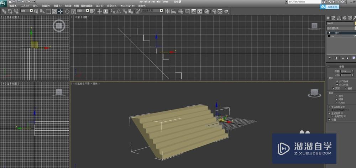Toggle Window/Crossing selection mode

pyautogui.click(x=54, y=11)
